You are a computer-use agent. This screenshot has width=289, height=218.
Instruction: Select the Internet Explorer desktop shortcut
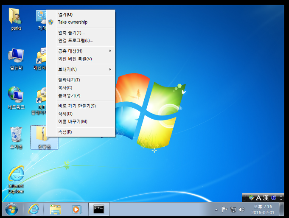click(16, 179)
